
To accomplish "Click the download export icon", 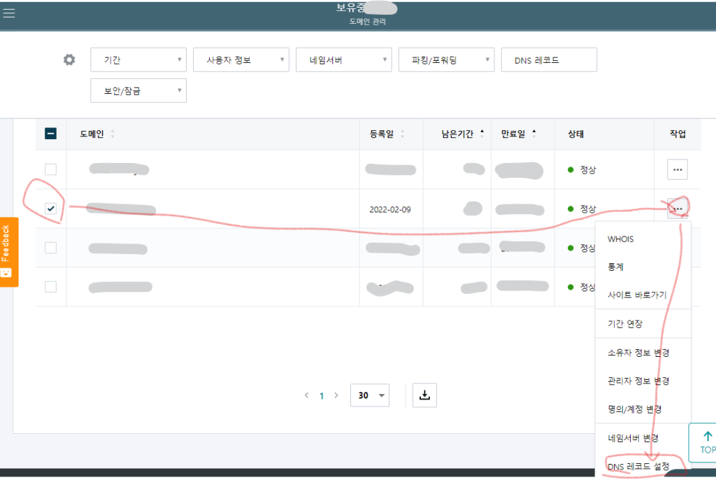I will pyautogui.click(x=424, y=395).
